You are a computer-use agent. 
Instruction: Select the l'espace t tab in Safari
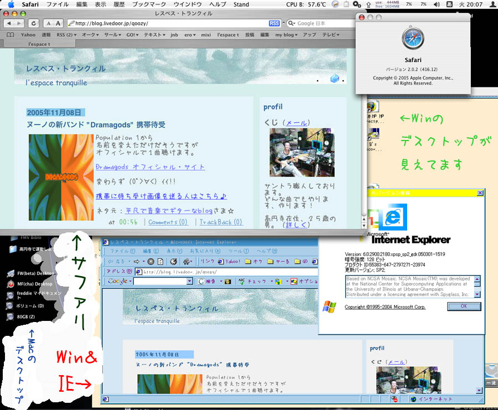[x=39, y=44]
